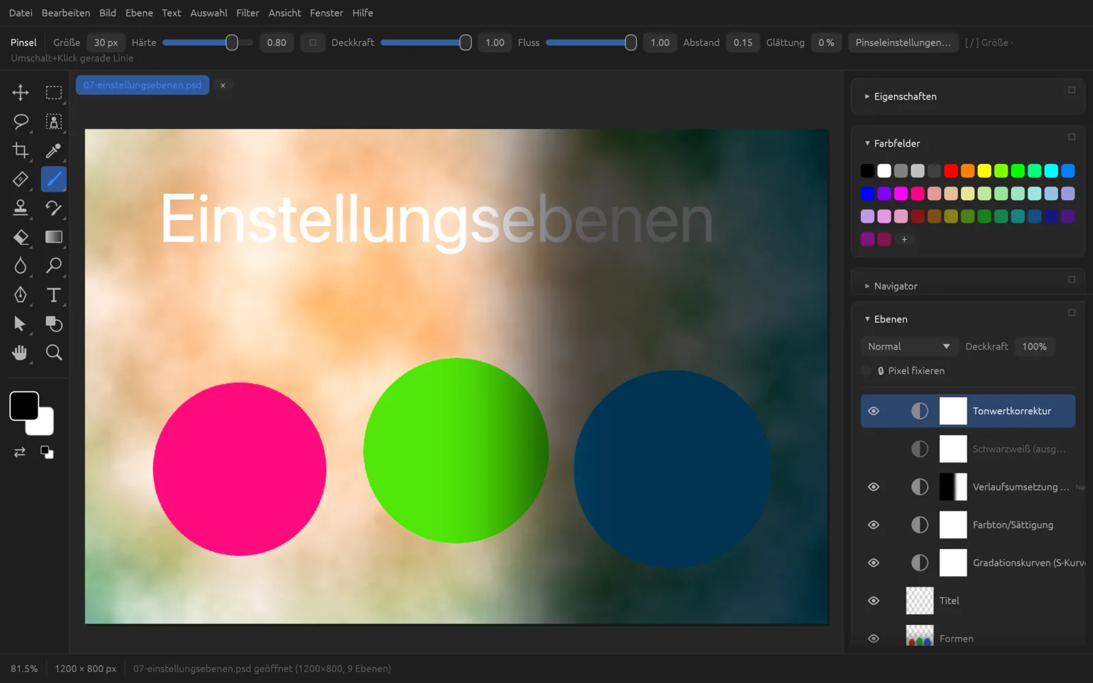Select the Eraser tool
The image size is (1093, 683).
[20, 237]
